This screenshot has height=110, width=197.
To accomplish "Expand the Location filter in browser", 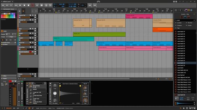I will click(x=179, y=23).
